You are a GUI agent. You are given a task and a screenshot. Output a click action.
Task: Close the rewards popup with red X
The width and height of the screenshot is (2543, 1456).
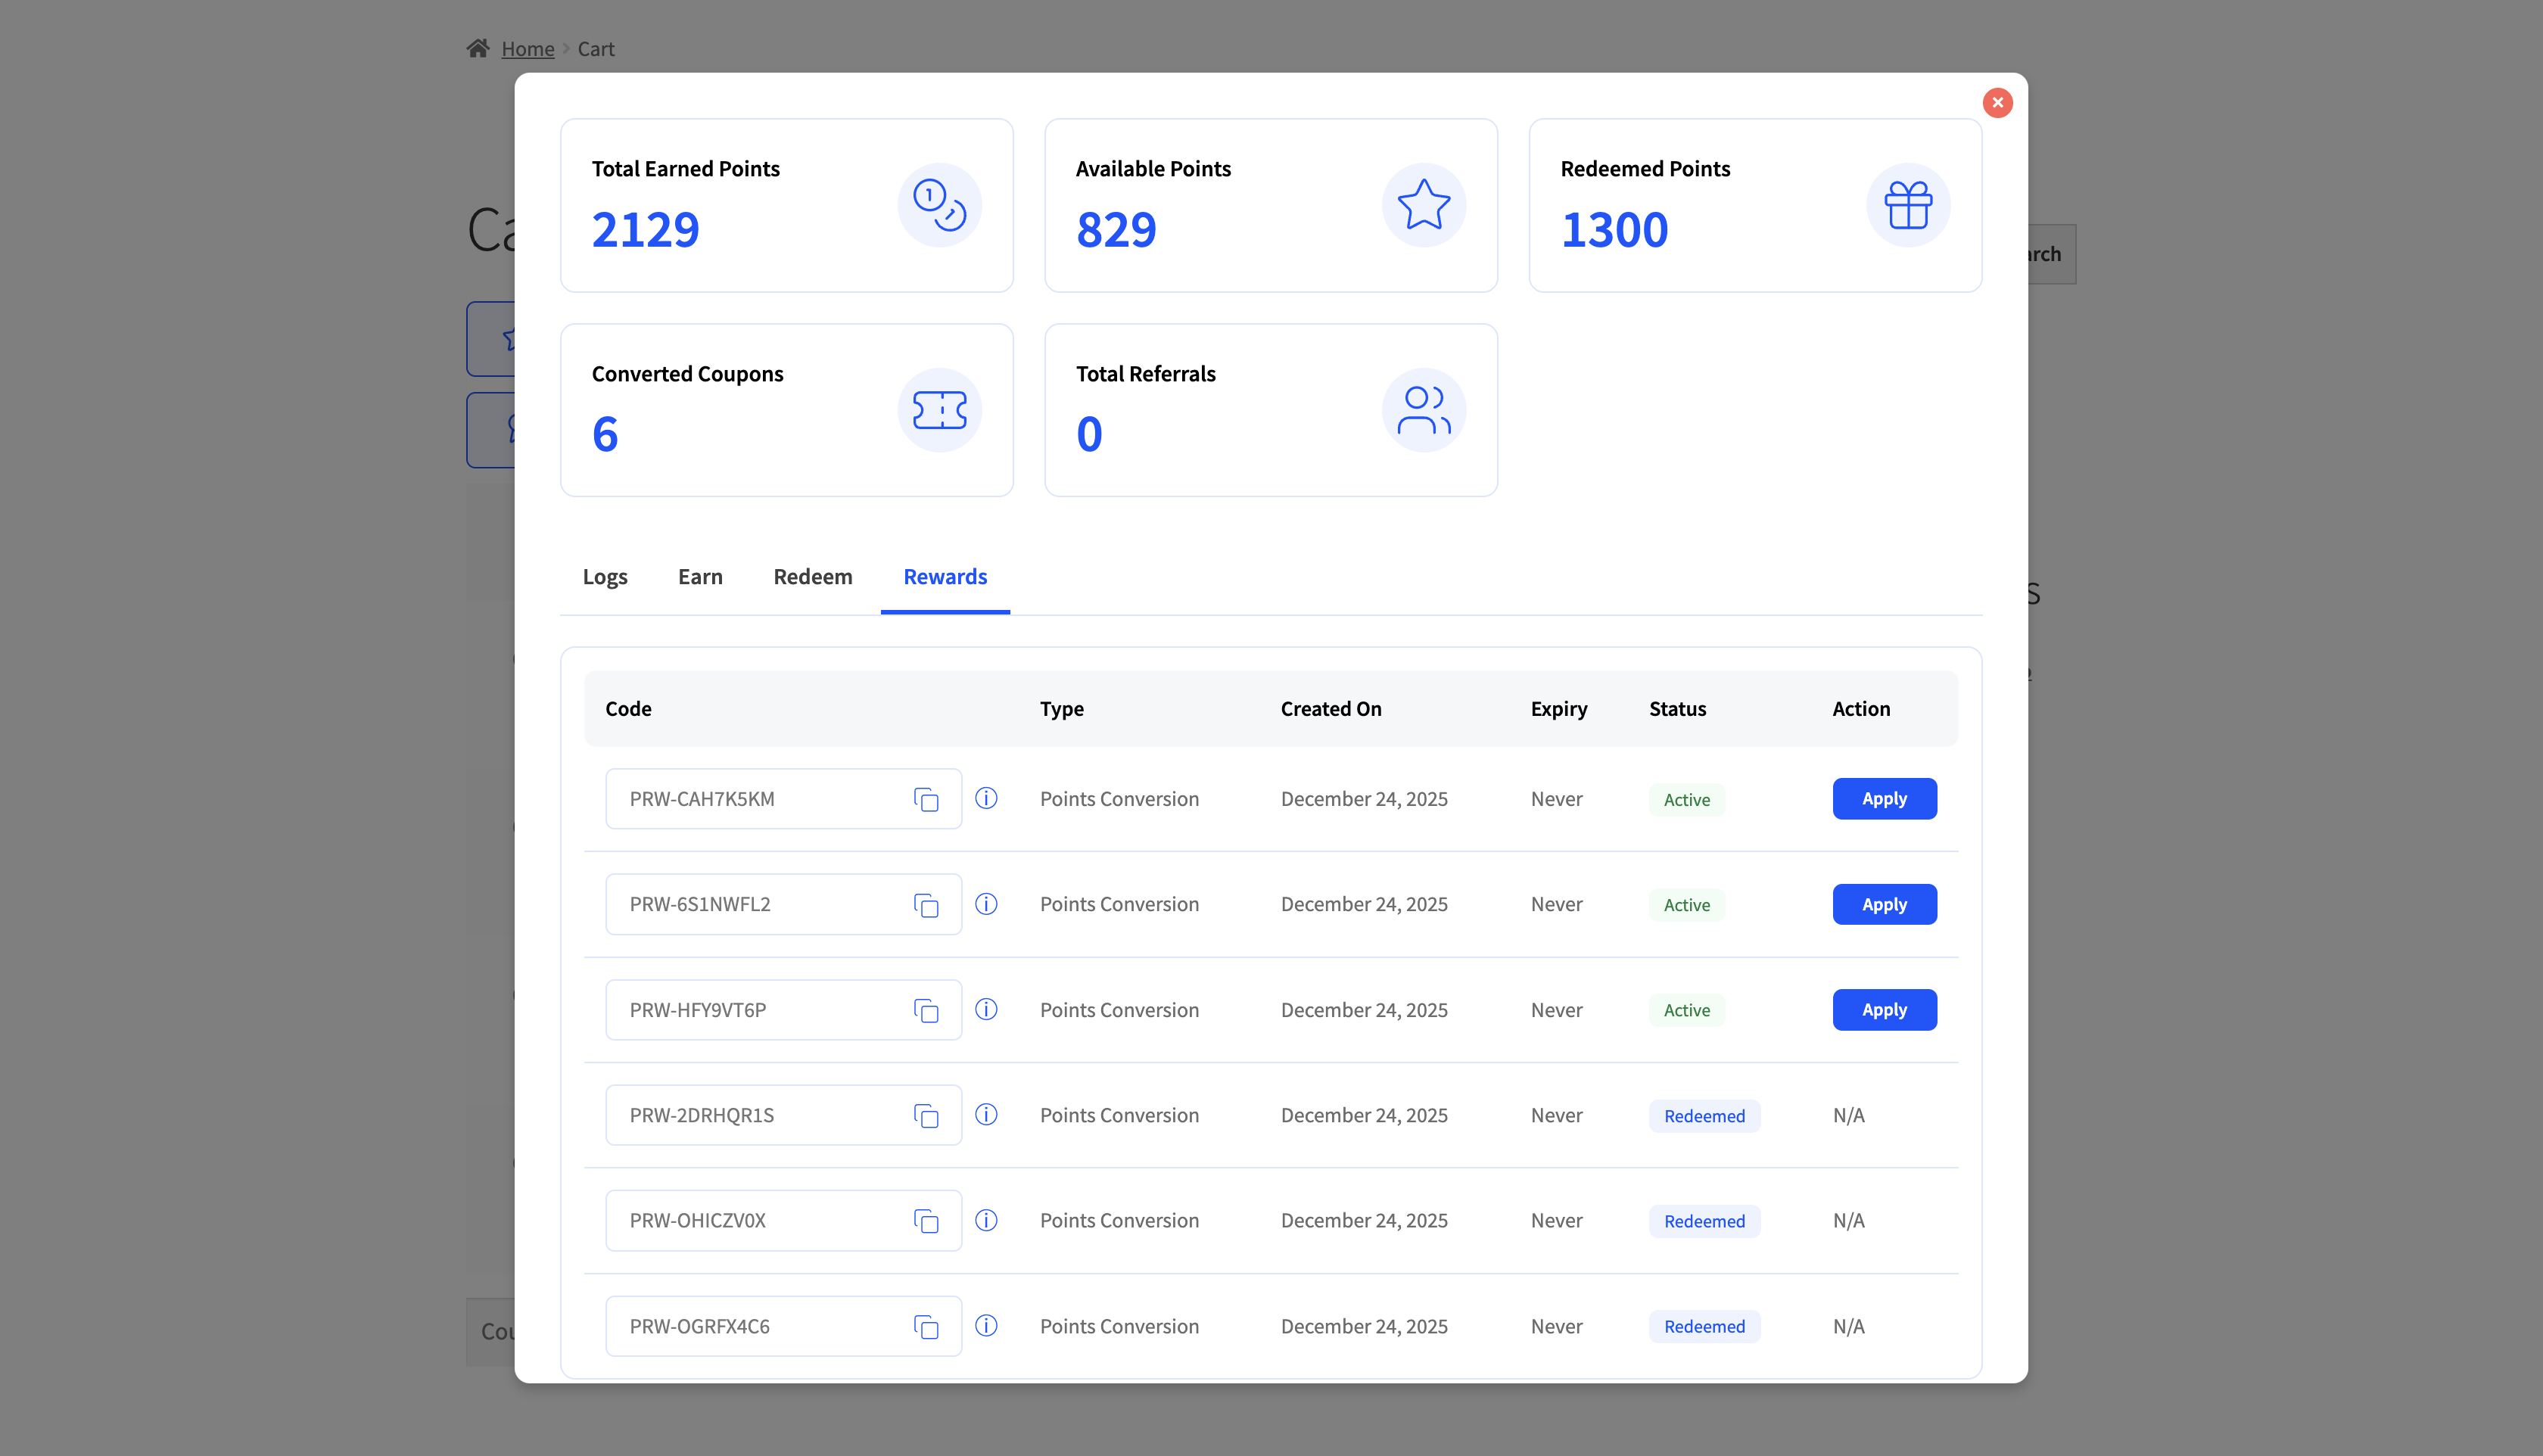(x=1997, y=103)
